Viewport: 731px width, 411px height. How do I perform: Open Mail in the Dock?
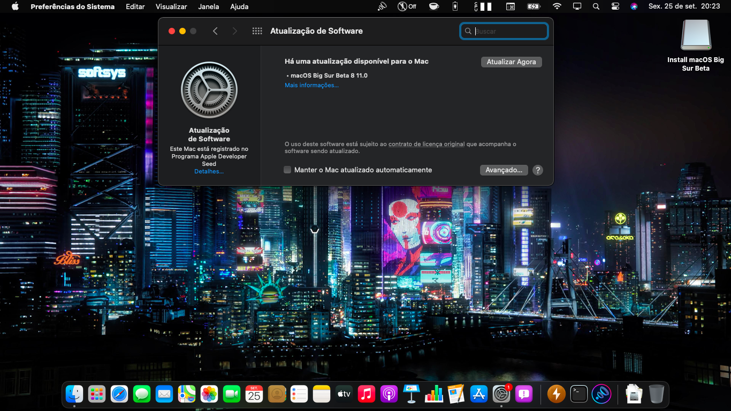(164, 394)
